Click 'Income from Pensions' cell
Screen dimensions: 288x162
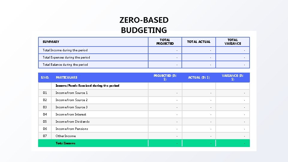coord(100,129)
